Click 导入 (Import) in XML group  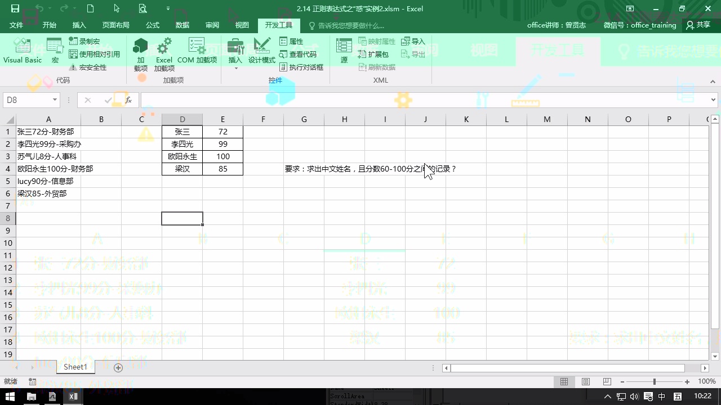point(414,40)
